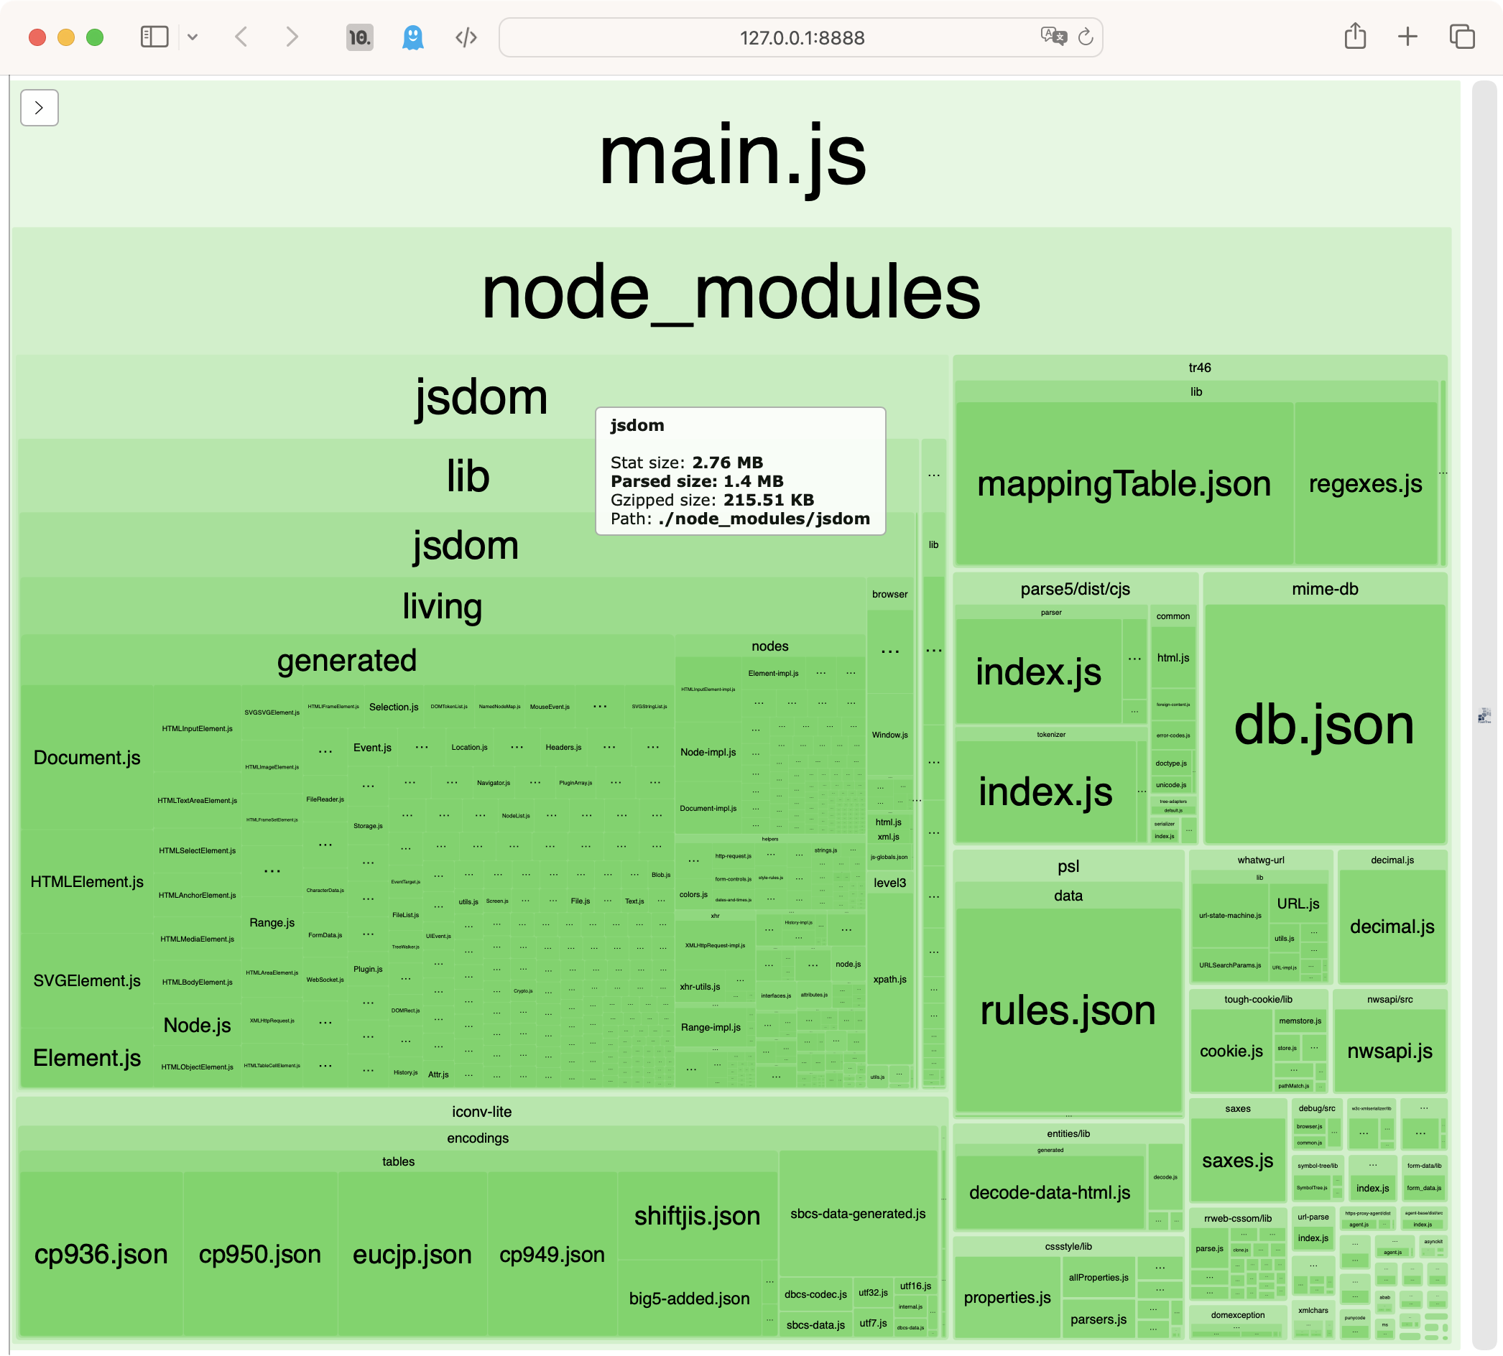Share the current page

[1356, 35]
